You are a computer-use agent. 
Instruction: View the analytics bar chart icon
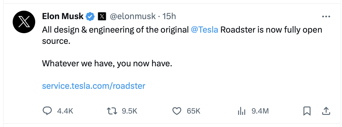242,111
